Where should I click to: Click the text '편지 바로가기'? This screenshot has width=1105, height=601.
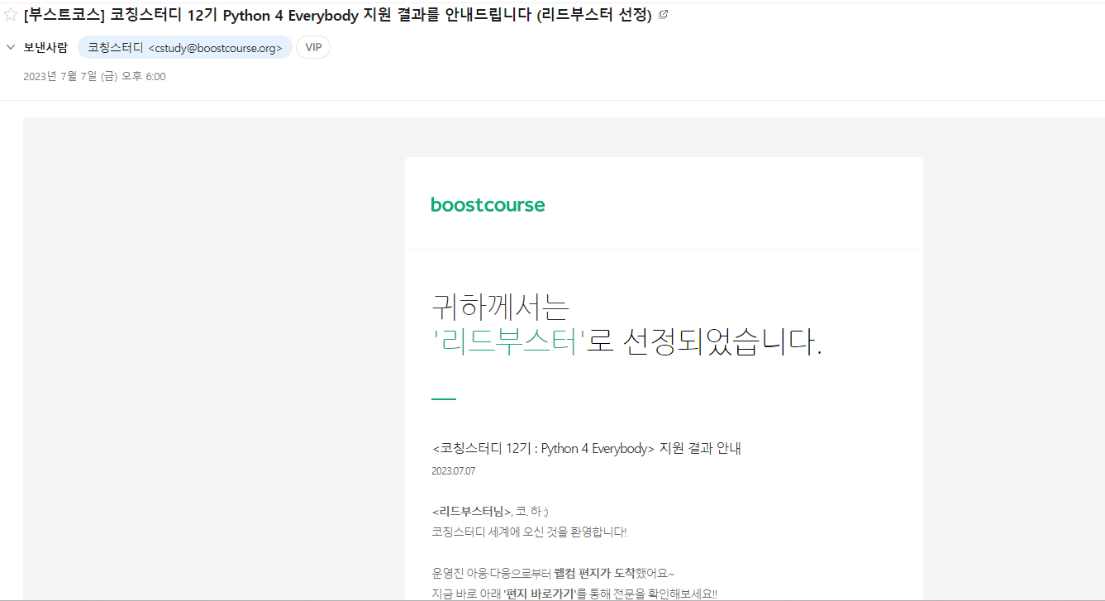tap(541, 593)
